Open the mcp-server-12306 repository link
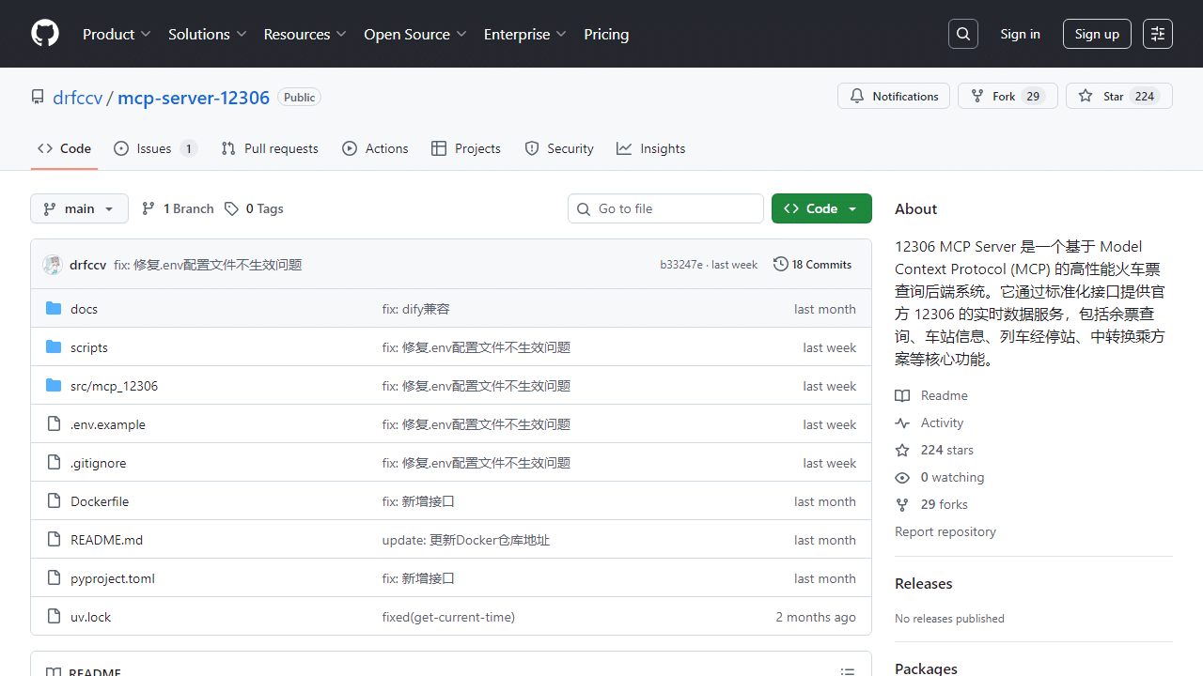This screenshot has width=1203, height=676. tap(194, 98)
